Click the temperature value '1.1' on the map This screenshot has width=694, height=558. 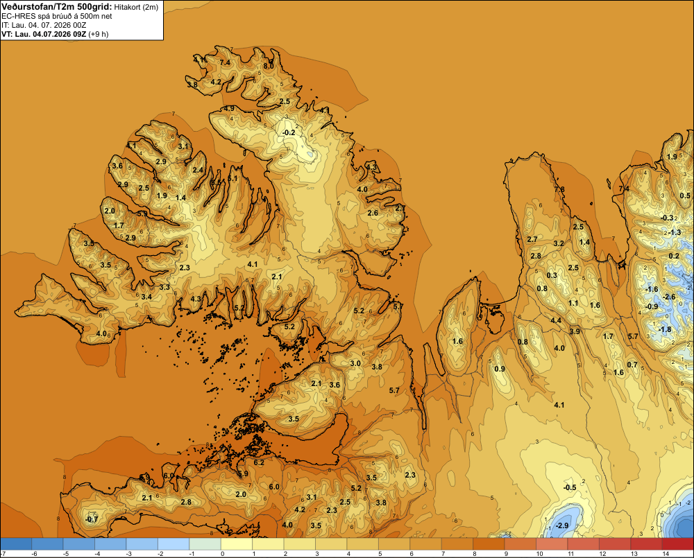[x=573, y=304]
